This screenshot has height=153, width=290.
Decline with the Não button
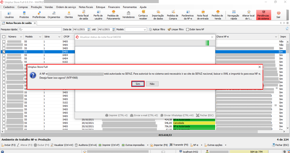pyautogui.click(x=152, y=84)
